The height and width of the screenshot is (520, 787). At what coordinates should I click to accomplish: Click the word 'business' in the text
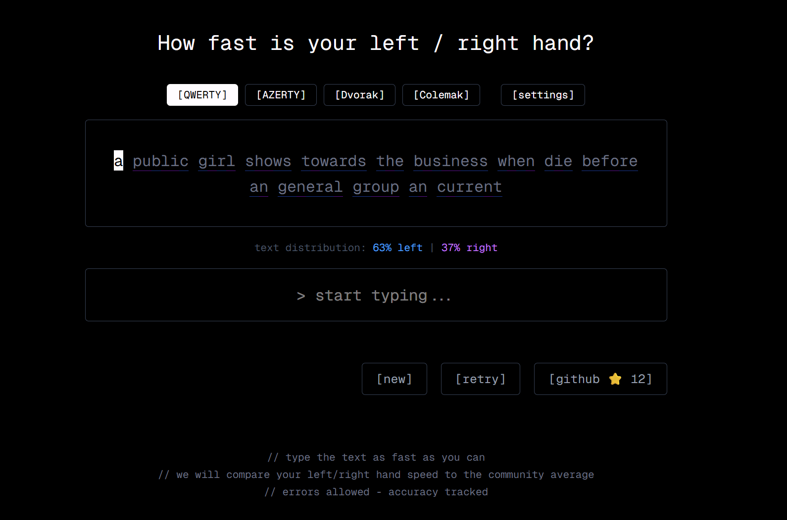point(450,161)
